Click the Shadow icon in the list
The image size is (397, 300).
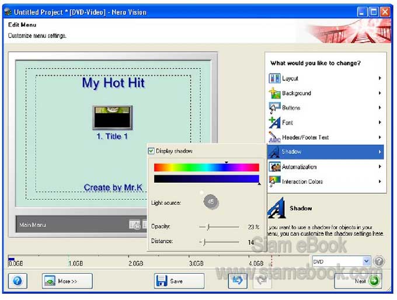[x=274, y=152]
